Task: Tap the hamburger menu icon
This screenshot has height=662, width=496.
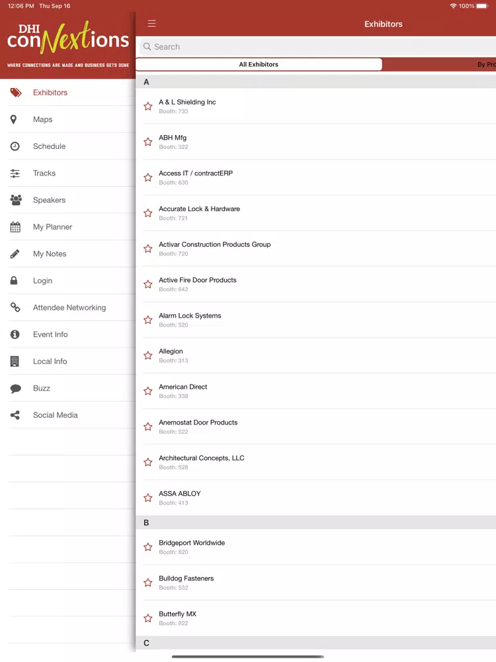Action: pyautogui.click(x=151, y=24)
